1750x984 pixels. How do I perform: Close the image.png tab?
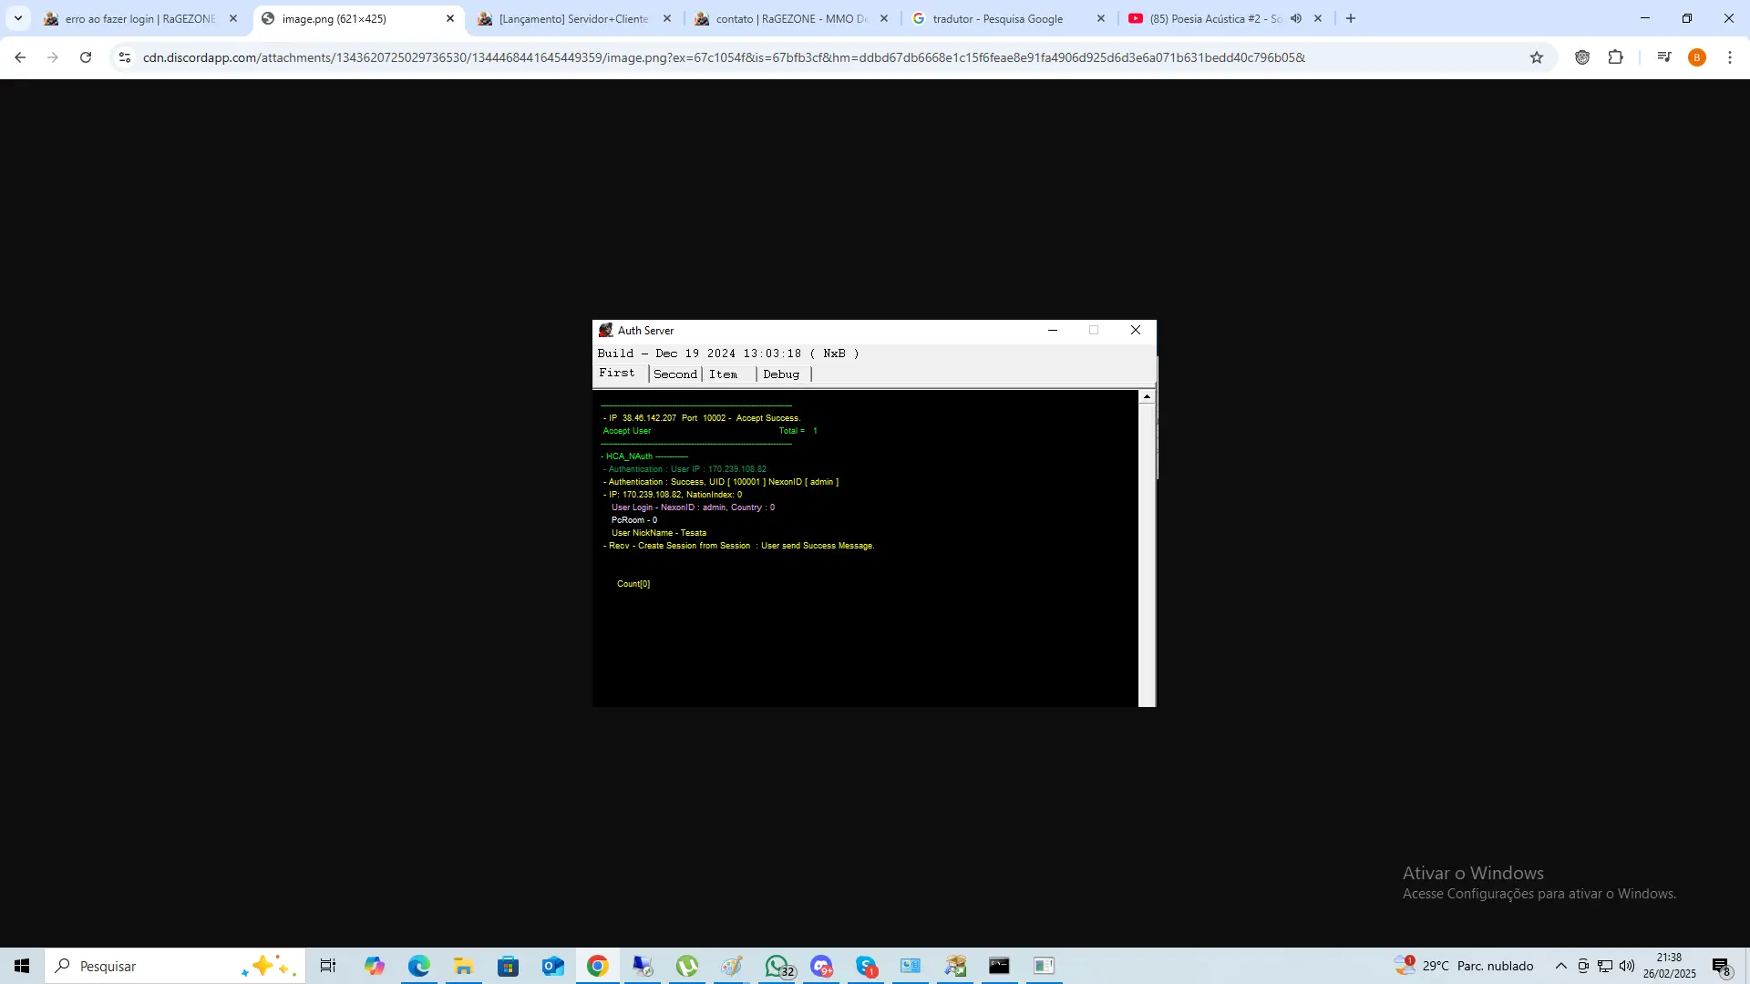pyautogui.click(x=450, y=18)
